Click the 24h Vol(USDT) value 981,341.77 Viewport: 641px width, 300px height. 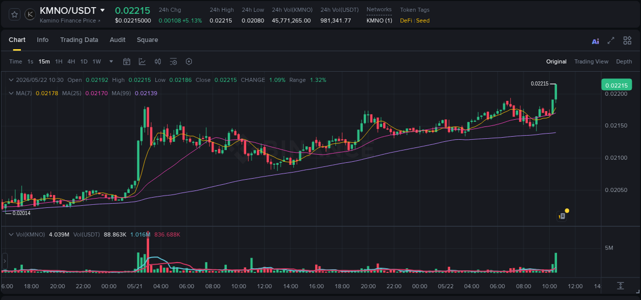tap(336, 20)
